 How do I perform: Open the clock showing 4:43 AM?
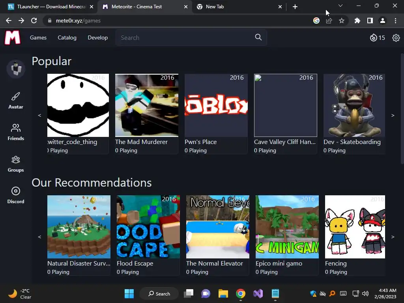coord(385,294)
